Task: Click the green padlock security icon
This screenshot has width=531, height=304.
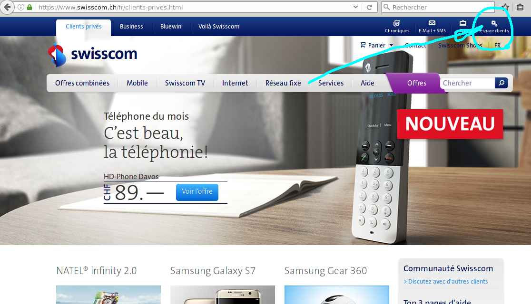Action: [29, 7]
